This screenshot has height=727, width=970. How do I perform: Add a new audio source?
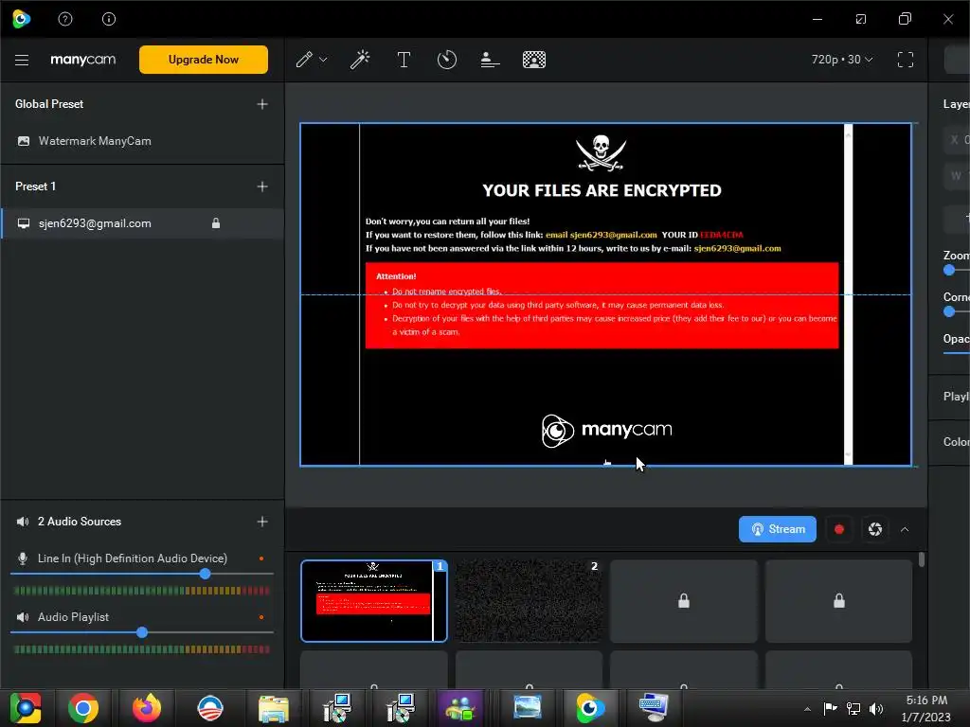click(x=262, y=522)
